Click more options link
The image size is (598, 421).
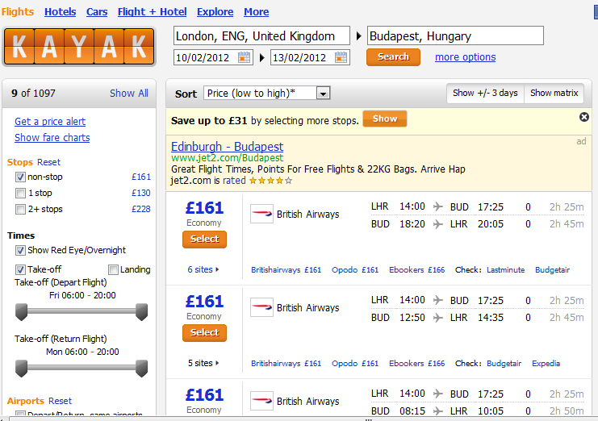pyautogui.click(x=466, y=57)
